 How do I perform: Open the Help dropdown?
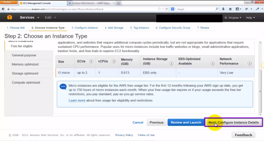250,17
